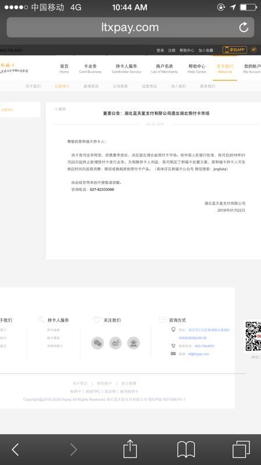Tap the Safari forward arrow
The height and width of the screenshot is (465, 261).
point(73,450)
